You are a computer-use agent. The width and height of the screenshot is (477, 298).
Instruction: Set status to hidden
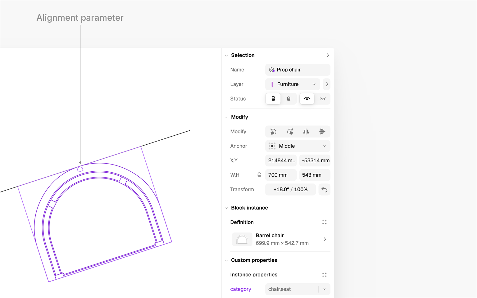click(x=323, y=99)
